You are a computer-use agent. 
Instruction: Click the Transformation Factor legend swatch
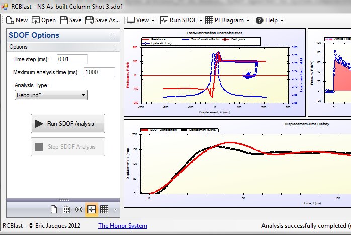pyautogui.click(x=186, y=39)
